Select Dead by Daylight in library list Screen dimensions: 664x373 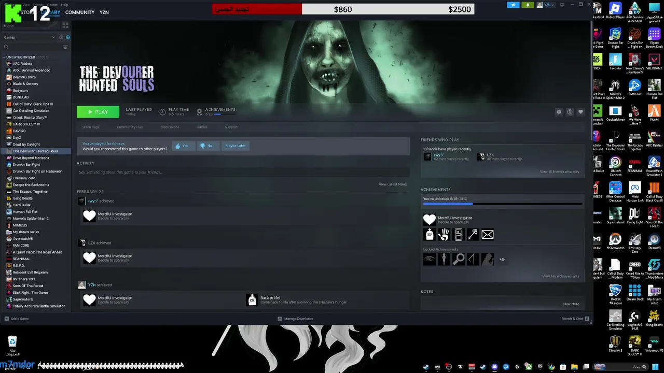[x=26, y=145]
